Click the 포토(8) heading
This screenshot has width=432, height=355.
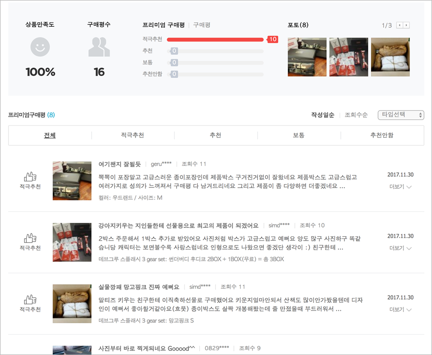298,25
